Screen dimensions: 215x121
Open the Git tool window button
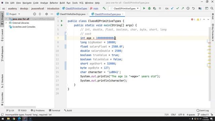pyautogui.click(x=10, y=111)
